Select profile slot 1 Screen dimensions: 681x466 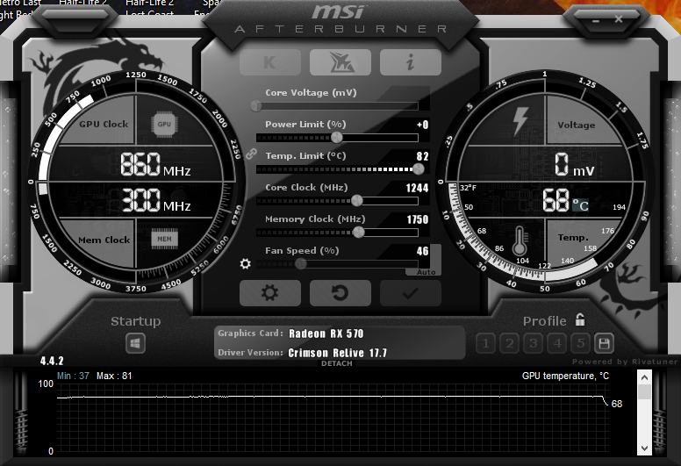click(x=486, y=343)
